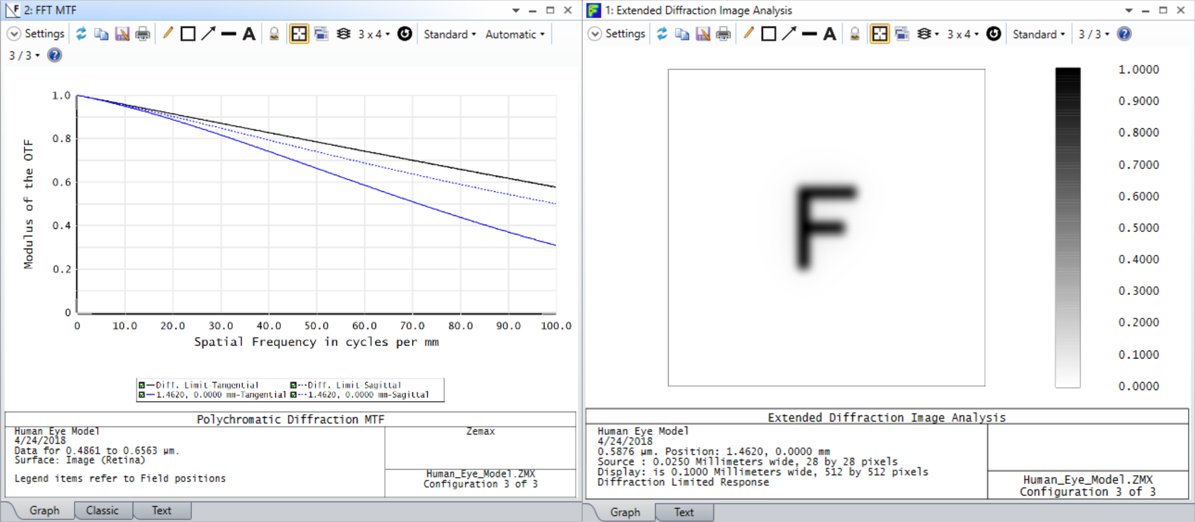Open Standard dropdown in Extended Diffraction toolbar
This screenshot has height=522, width=1195.
click(1038, 35)
